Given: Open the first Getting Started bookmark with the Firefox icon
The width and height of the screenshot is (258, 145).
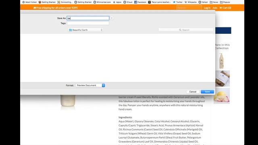Looking at the screenshot, I should pyautogui.click(x=47, y=2).
